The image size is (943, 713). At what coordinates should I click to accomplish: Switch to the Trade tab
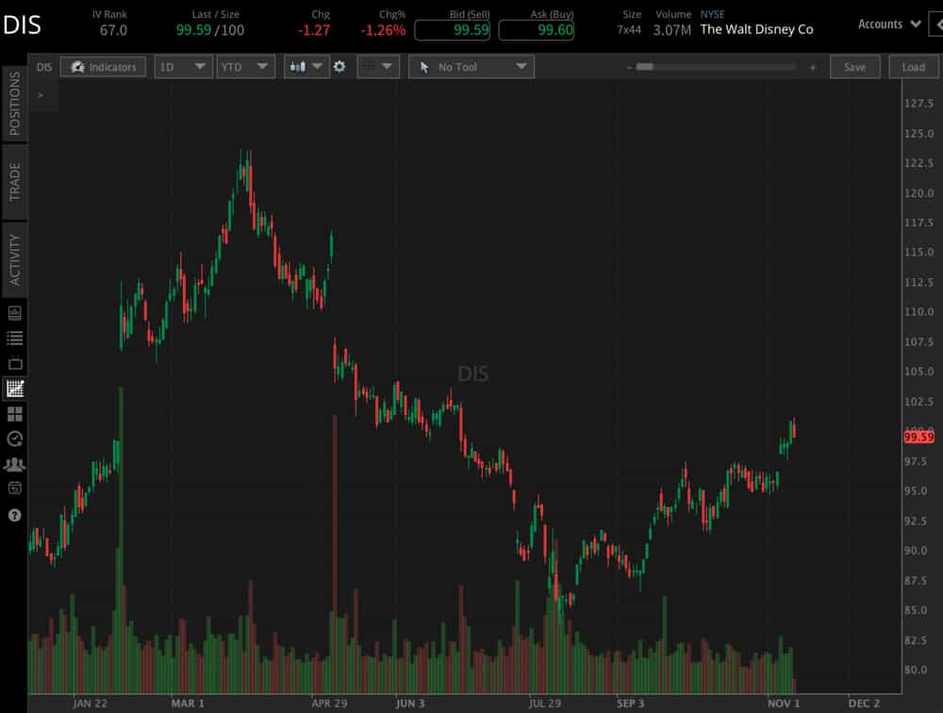[x=14, y=182]
